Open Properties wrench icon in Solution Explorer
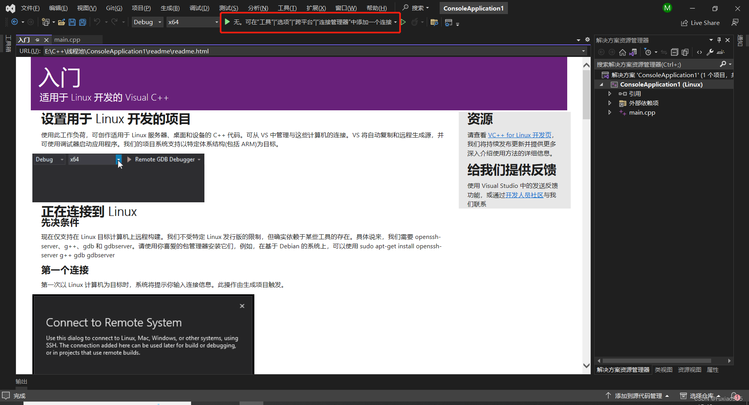This screenshot has height=405, width=749. click(710, 52)
